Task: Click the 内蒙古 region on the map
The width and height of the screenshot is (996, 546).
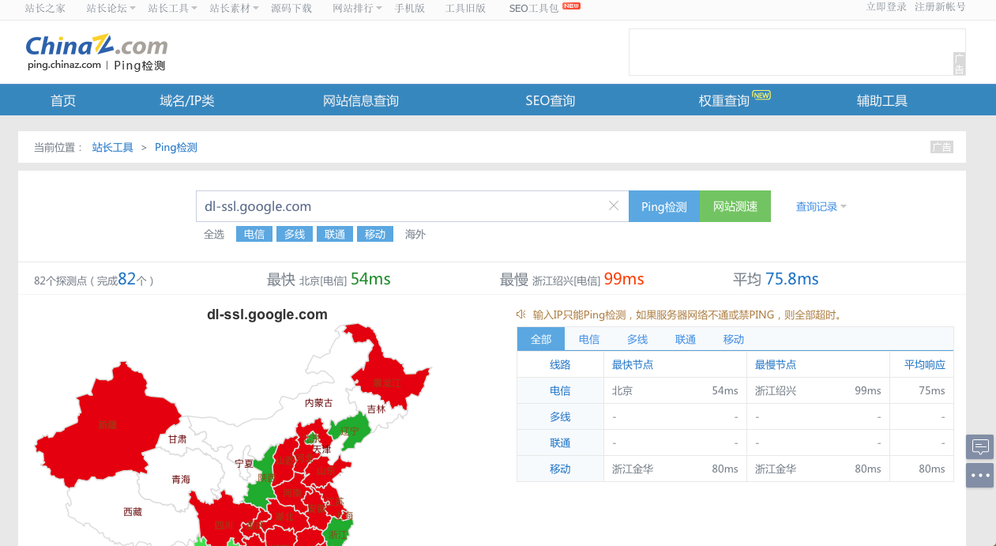Action: click(x=319, y=403)
